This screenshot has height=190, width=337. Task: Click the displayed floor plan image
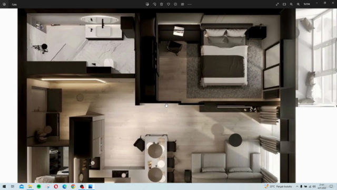156,96
